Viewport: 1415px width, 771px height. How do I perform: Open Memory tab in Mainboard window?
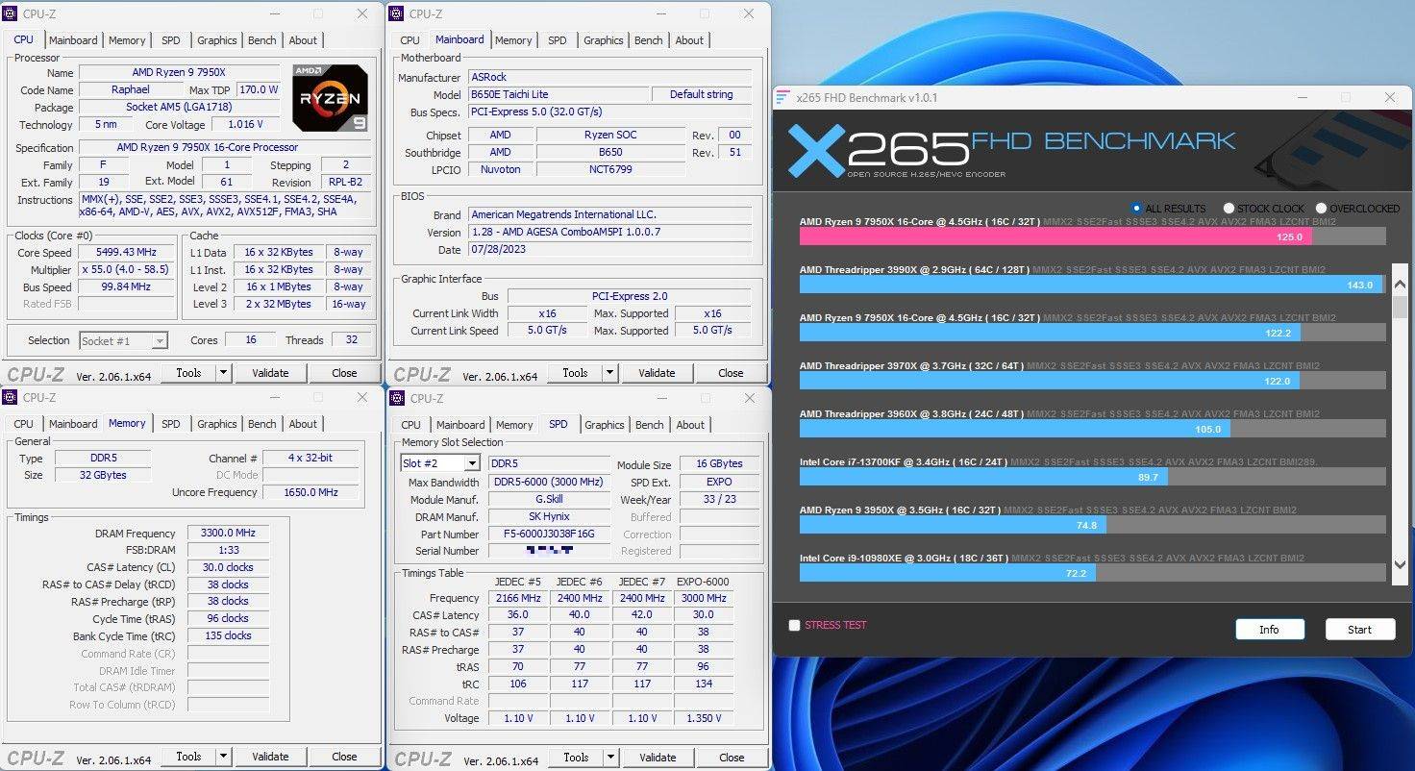tap(513, 40)
